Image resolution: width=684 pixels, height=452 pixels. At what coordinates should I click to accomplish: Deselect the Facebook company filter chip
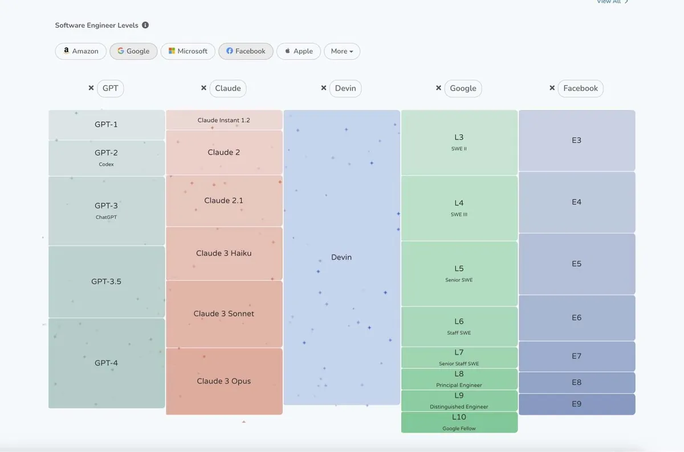point(246,51)
